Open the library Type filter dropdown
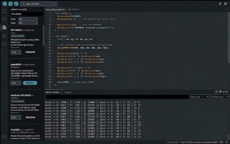 pos(28,19)
